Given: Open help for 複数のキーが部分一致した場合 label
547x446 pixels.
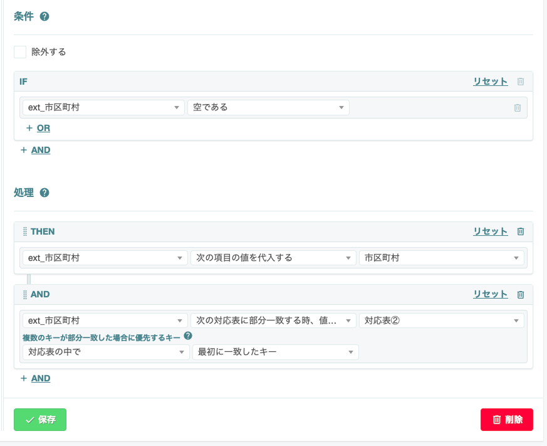Looking at the screenshot, I should [188, 336].
